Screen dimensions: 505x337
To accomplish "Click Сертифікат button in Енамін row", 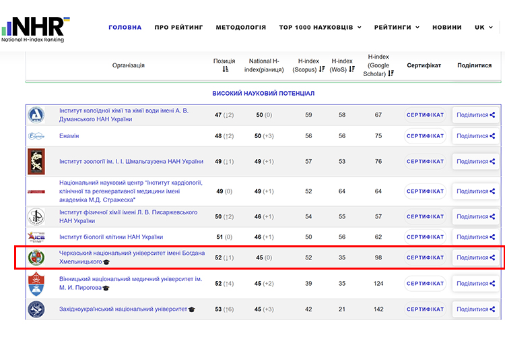I will tap(425, 136).
